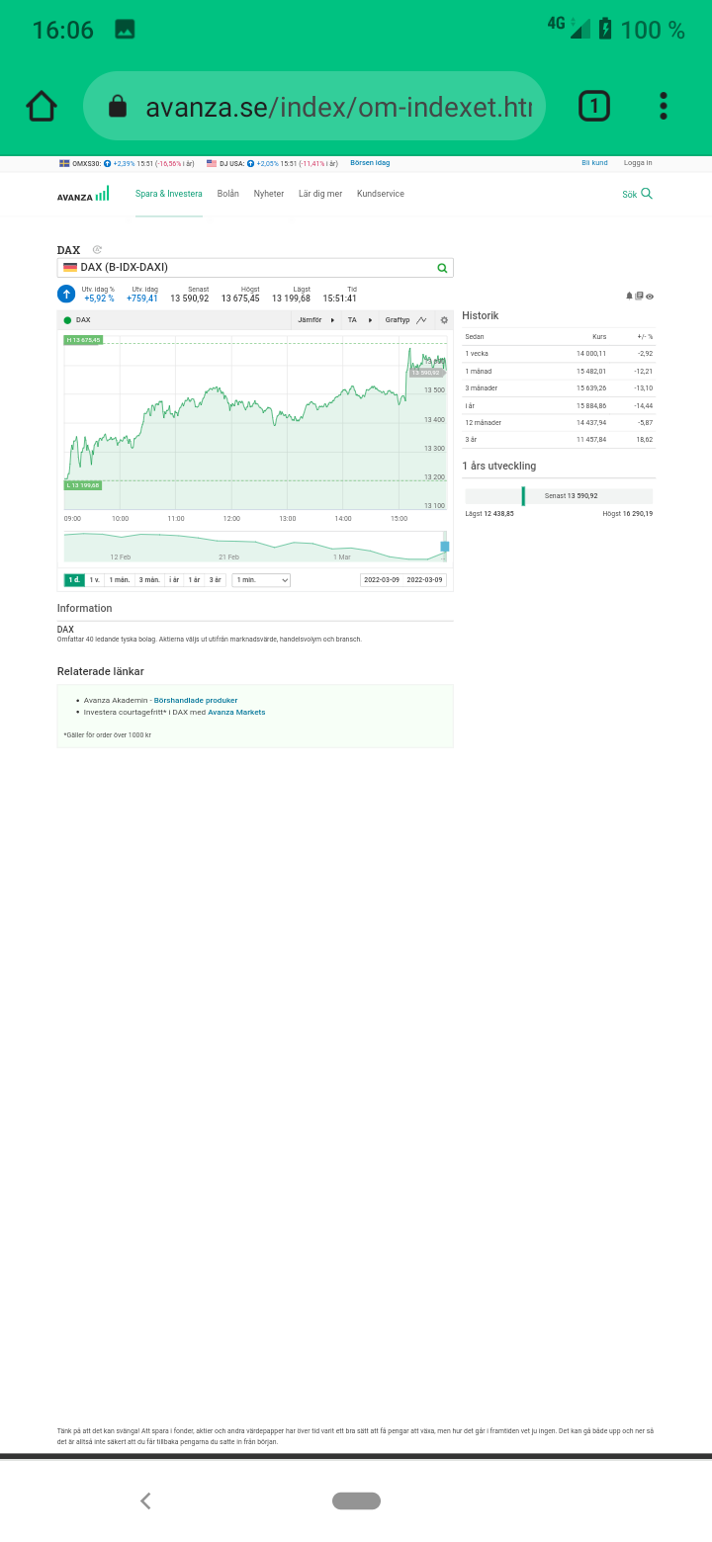Open the Chrome three-dot menu
Image resolution: width=712 pixels, height=1542 pixels.
coord(663,106)
